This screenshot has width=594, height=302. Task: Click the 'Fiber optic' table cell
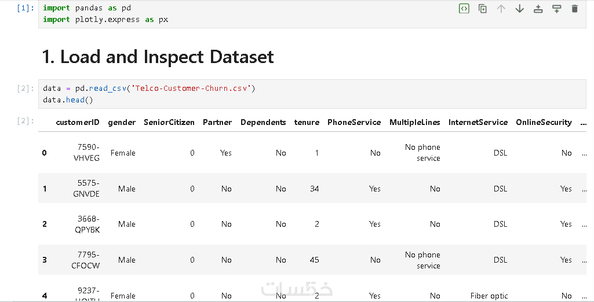tap(489, 296)
